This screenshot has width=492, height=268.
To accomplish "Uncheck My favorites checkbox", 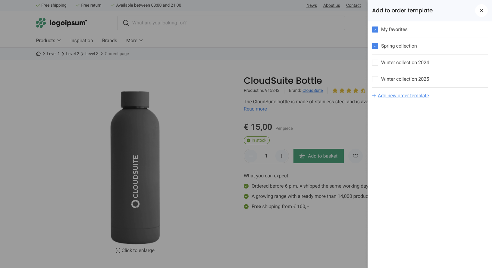I will tap(375, 30).
